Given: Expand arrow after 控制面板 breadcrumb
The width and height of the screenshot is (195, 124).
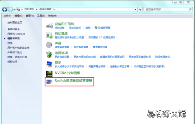Looking at the screenshot, I should 37,9.
